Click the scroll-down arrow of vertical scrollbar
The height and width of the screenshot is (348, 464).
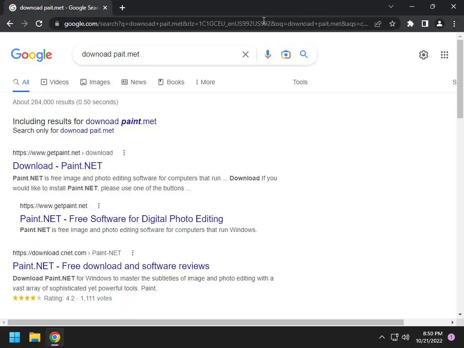point(460,314)
